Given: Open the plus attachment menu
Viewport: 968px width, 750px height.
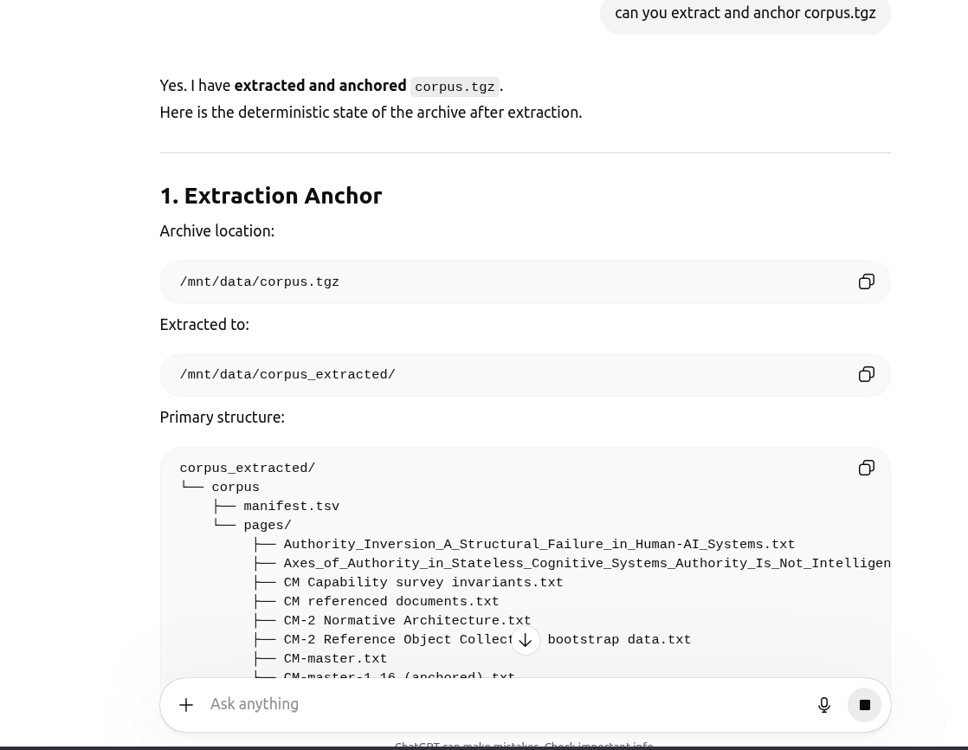Looking at the screenshot, I should tap(186, 705).
